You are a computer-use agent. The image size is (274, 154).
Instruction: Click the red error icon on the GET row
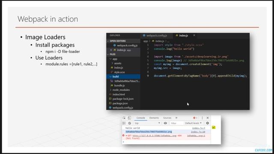[123, 136]
